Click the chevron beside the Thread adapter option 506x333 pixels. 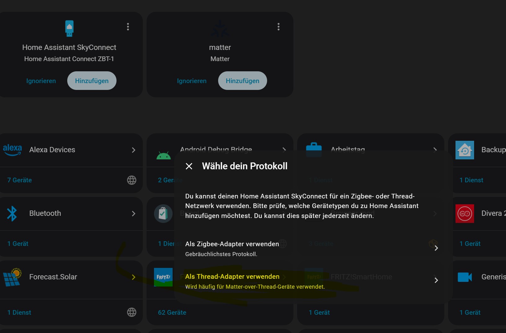pos(436,280)
